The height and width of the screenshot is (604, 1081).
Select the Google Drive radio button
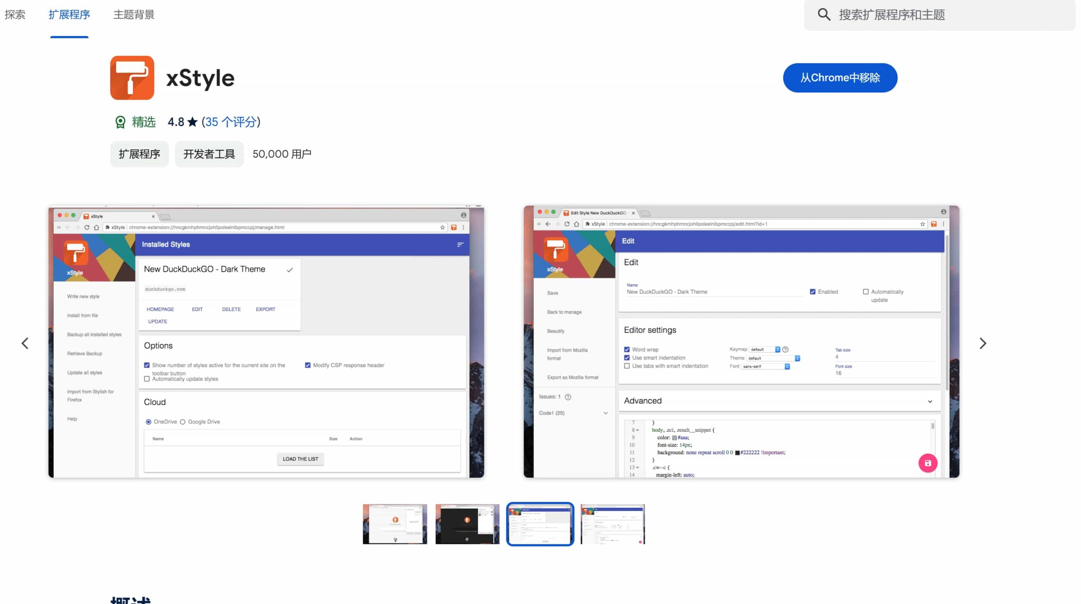(183, 422)
